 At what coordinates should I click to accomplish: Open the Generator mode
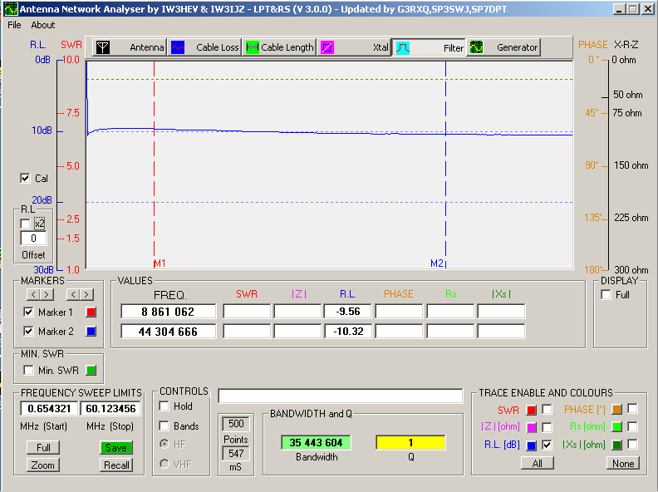[x=503, y=47]
